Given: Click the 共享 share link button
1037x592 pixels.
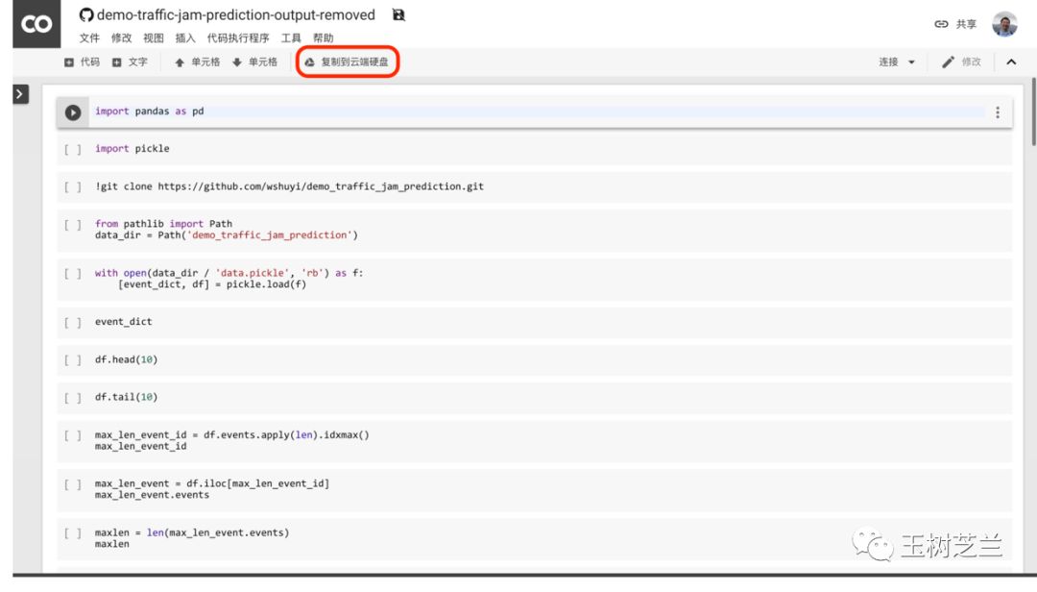Looking at the screenshot, I should [955, 24].
